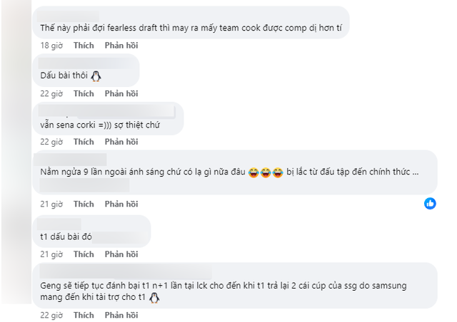This screenshot has width=457, height=322.
Task: Like the 'Dấu bài thôi' comment
Action: point(84,93)
